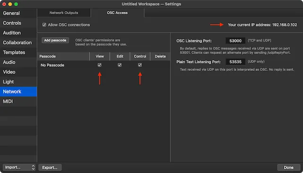Toggle Allow OSC connections checkbox
The width and height of the screenshot is (303, 173).
tap(44, 25)
